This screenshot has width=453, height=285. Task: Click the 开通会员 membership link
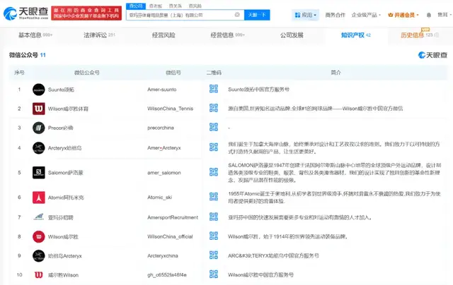tap(403, 14)
